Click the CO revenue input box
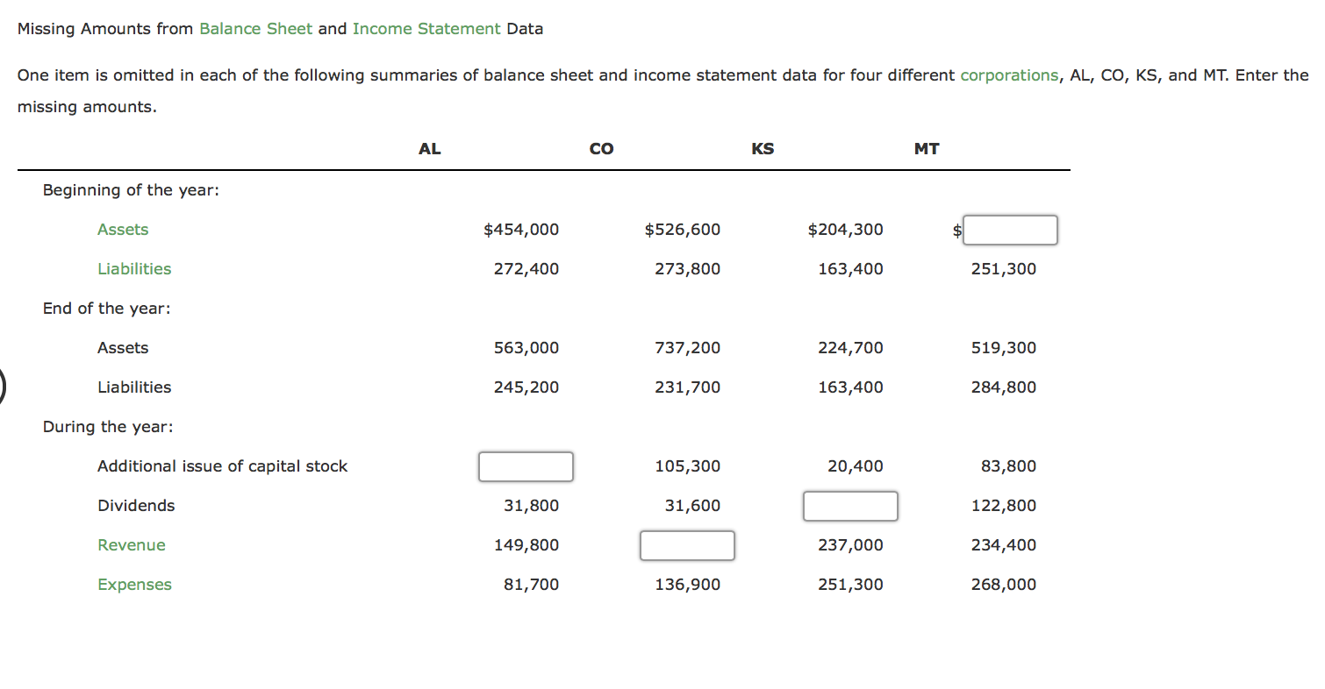Image resolution: width=1325 pixels, height=689 pixels. (x=687, y=545)
